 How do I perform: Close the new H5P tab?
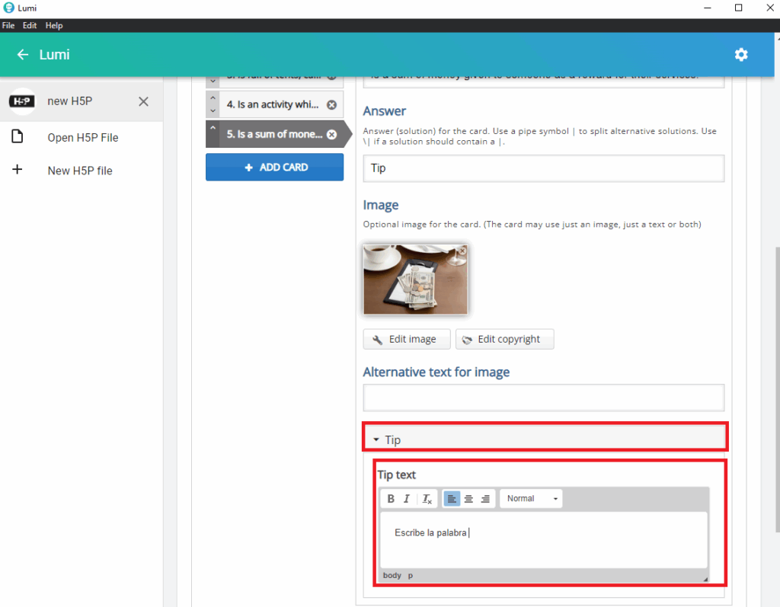click(143, 101)
